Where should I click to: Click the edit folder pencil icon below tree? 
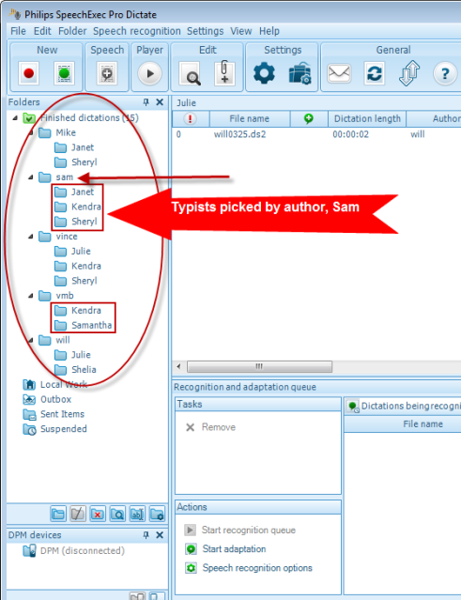coord(78,514)
